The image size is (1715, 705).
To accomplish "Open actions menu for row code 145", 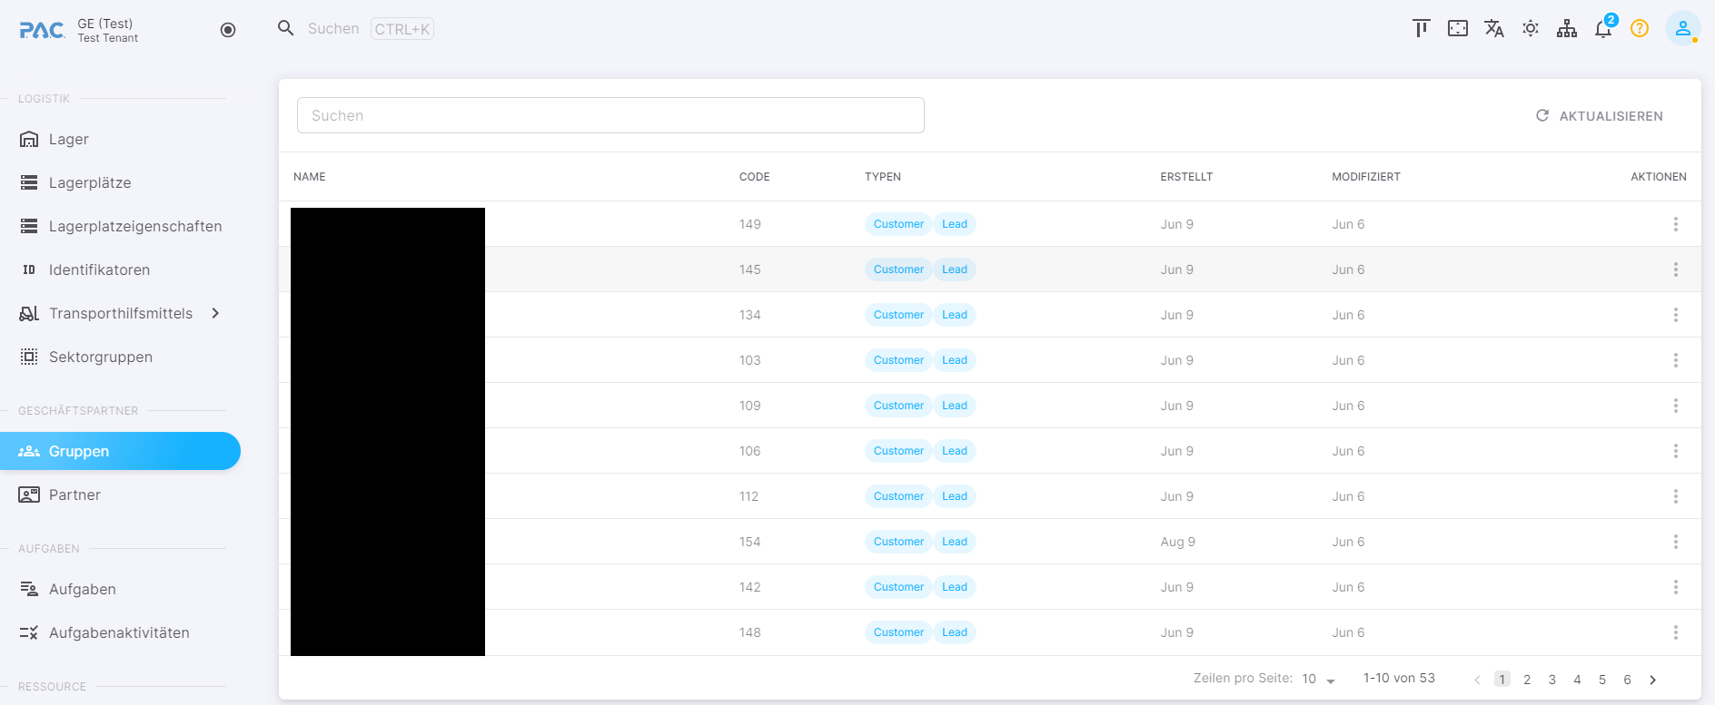I will tap(1676, 269).
